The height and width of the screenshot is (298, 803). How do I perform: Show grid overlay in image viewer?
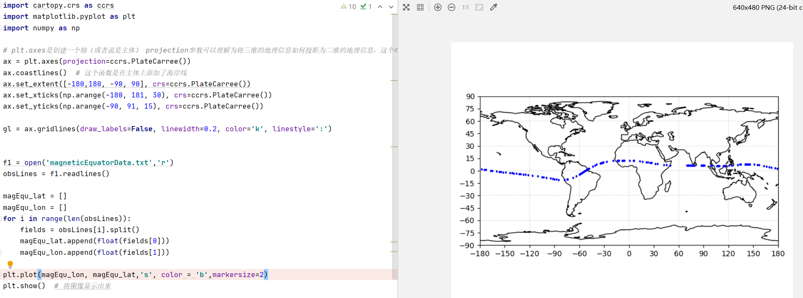click(420, 7)
